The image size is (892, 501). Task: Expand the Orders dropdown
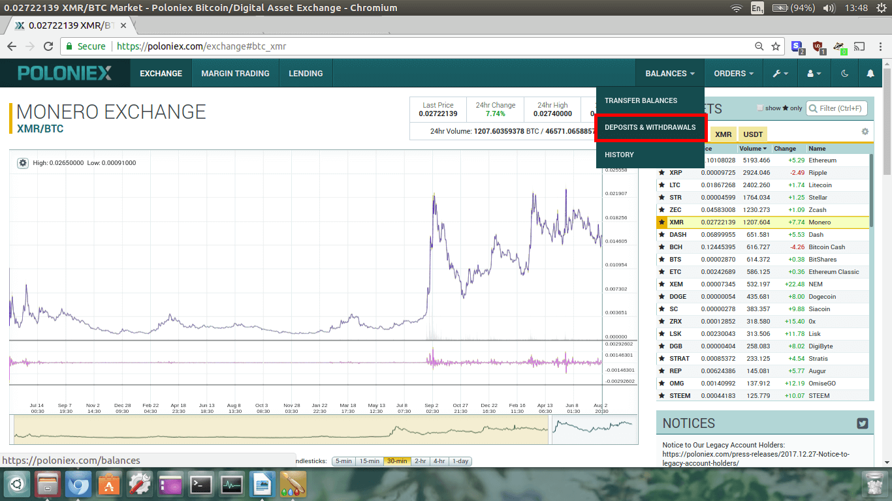733,74
